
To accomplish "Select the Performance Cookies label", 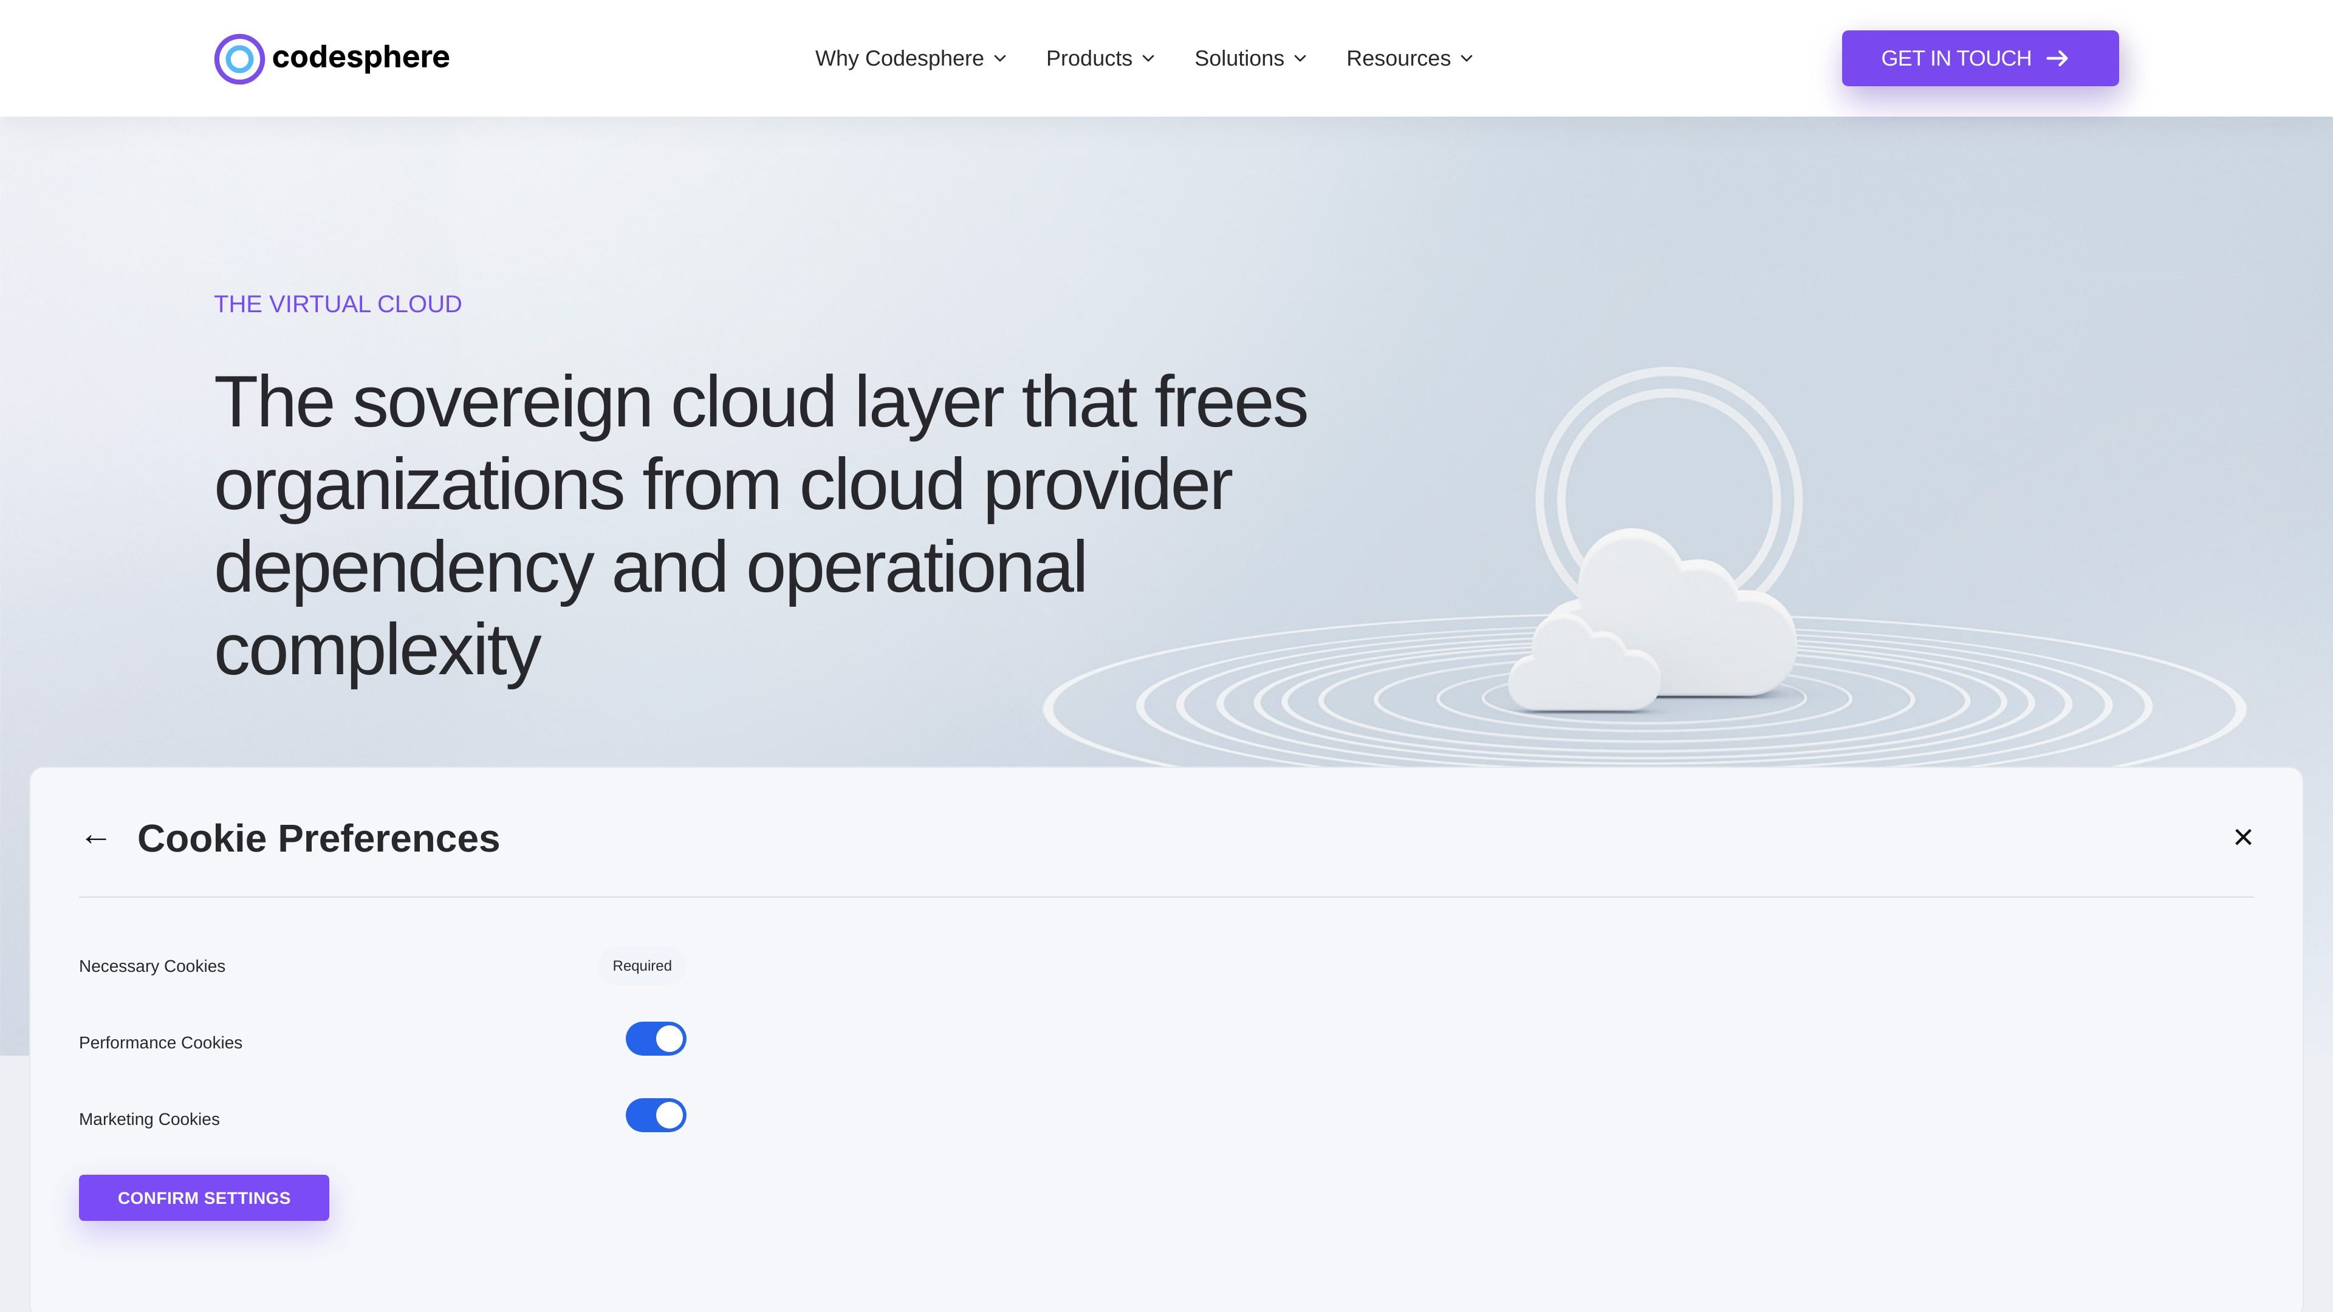I will (x=160, y=1043).
